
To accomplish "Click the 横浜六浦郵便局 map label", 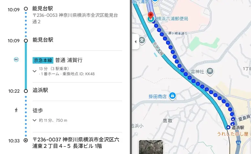I will (173, 19).
